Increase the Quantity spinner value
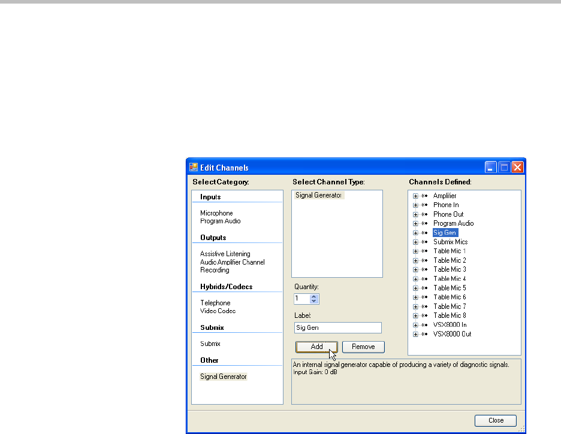The image size is (561, 434). (x=315, y=296)
